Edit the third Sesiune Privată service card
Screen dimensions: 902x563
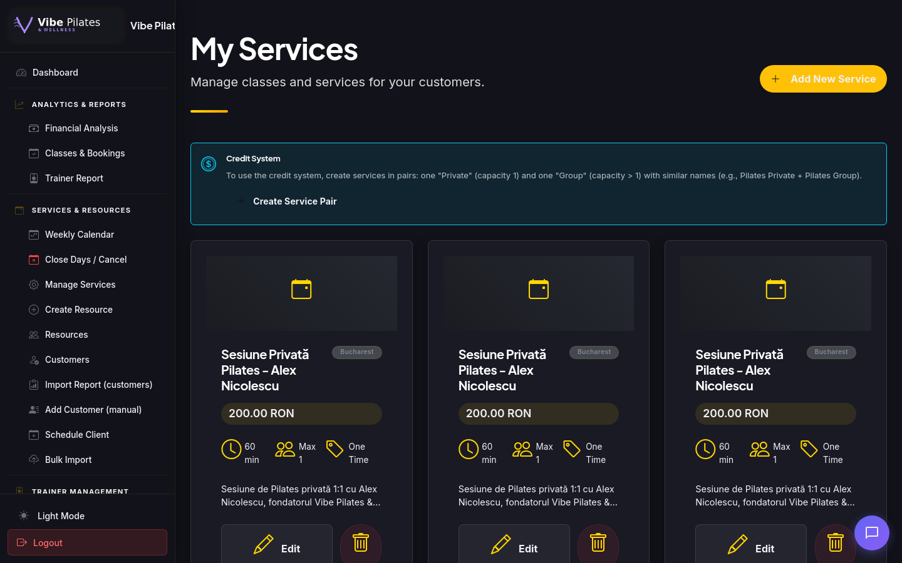(750, 547)
